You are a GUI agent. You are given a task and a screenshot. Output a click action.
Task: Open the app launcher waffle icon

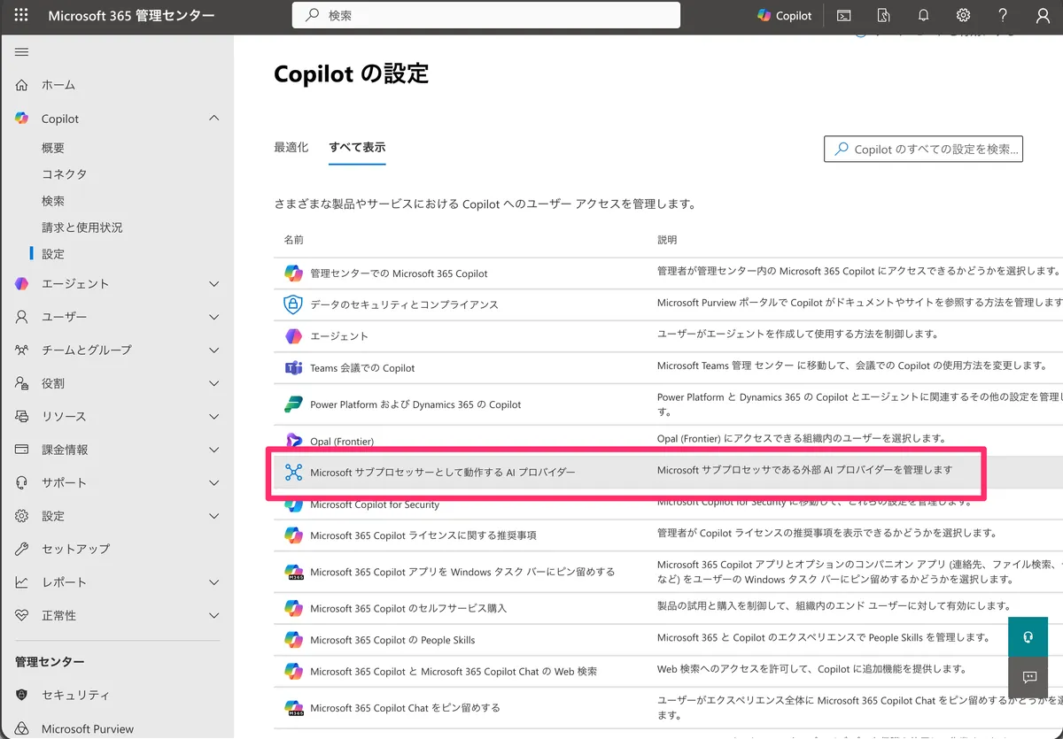coord(21,16)
